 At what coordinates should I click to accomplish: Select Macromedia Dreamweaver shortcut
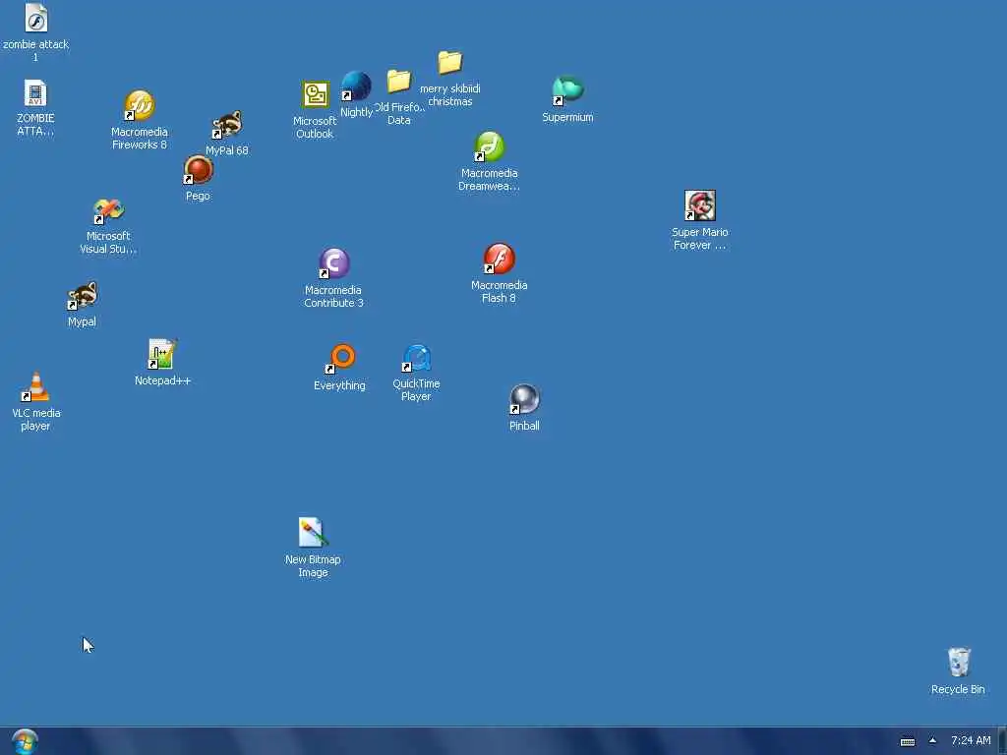(490, 146)
